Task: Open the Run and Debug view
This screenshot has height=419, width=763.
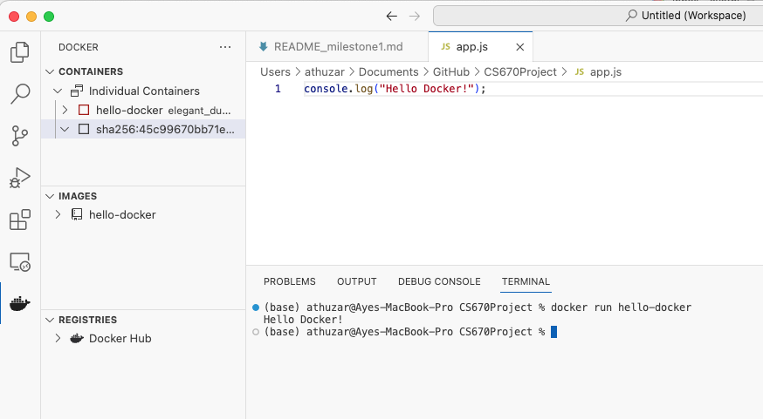Action: coord(19,178)
